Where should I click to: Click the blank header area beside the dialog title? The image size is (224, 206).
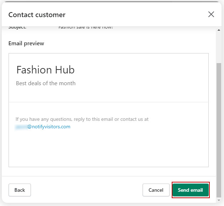pyautogui.click(x=135, y=15)
